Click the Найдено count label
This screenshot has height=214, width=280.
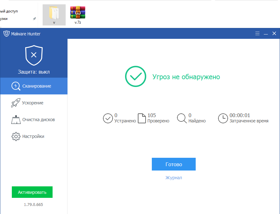pos(197,121)
